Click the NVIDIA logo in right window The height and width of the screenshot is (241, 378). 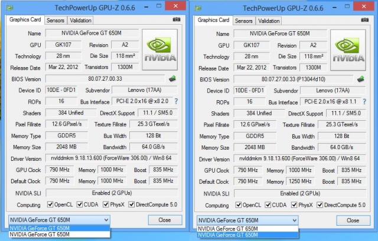coord(348,50)
